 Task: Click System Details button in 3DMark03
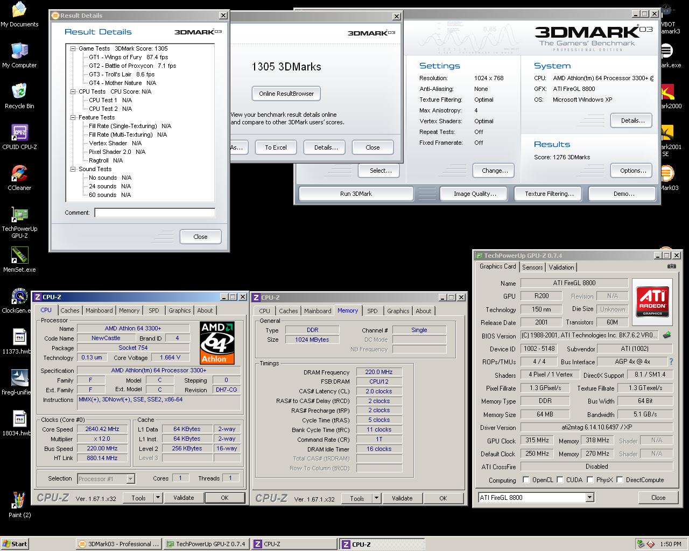point(631,121)
